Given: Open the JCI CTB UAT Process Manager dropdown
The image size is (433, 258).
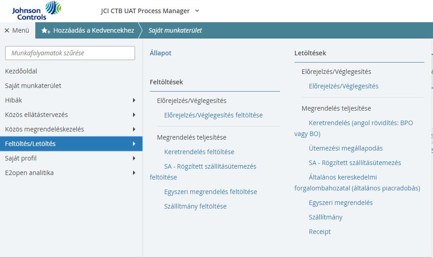Looking at the screenshot, I should tap(197, 11).
